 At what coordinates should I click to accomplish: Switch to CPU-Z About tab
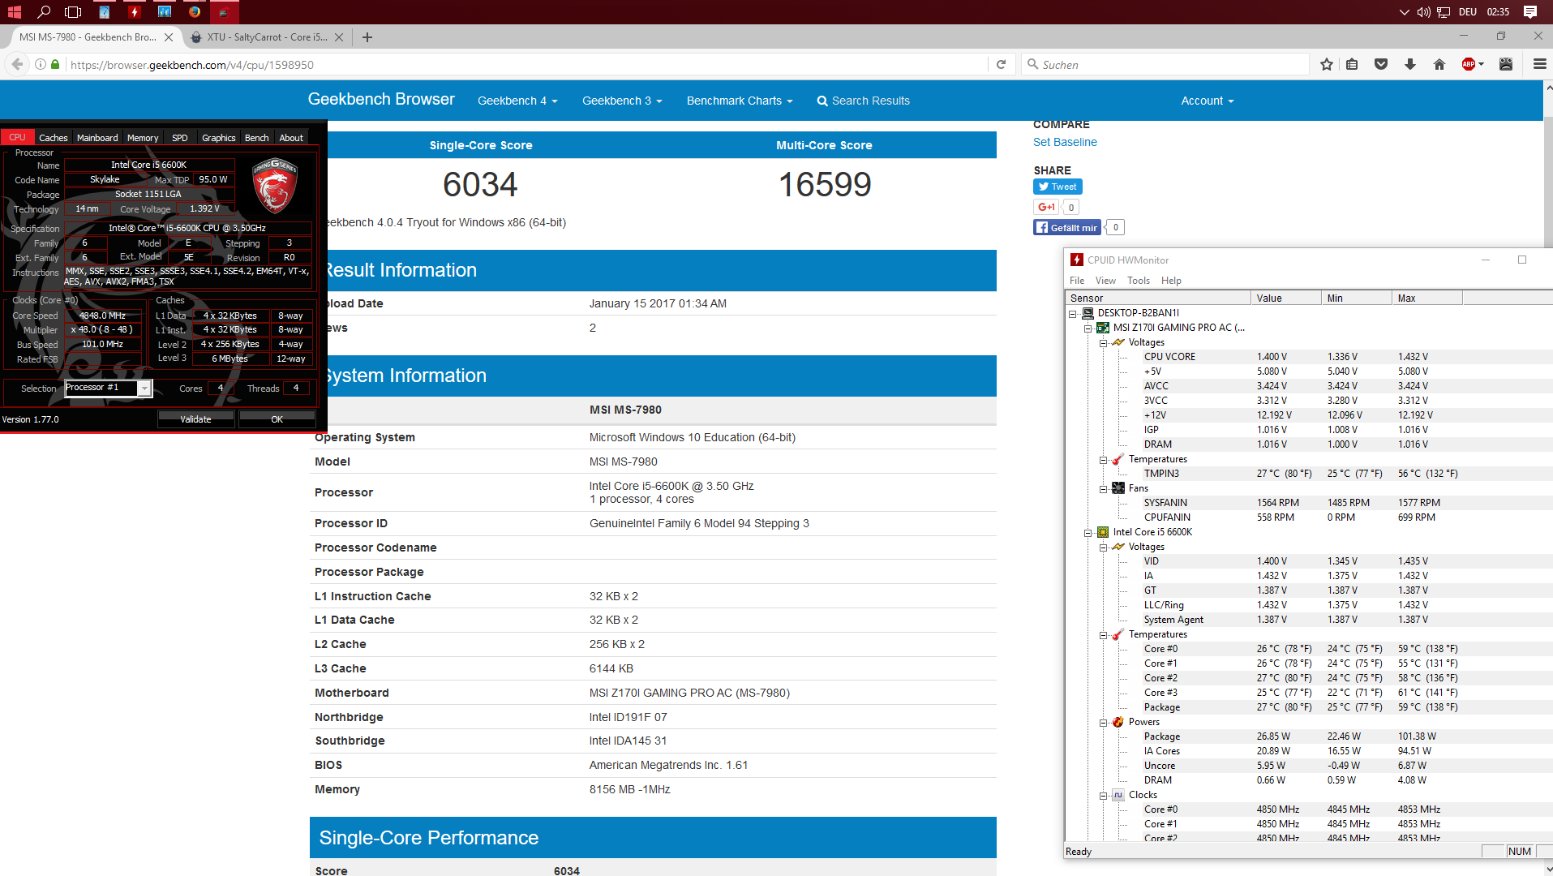point(291,138)
